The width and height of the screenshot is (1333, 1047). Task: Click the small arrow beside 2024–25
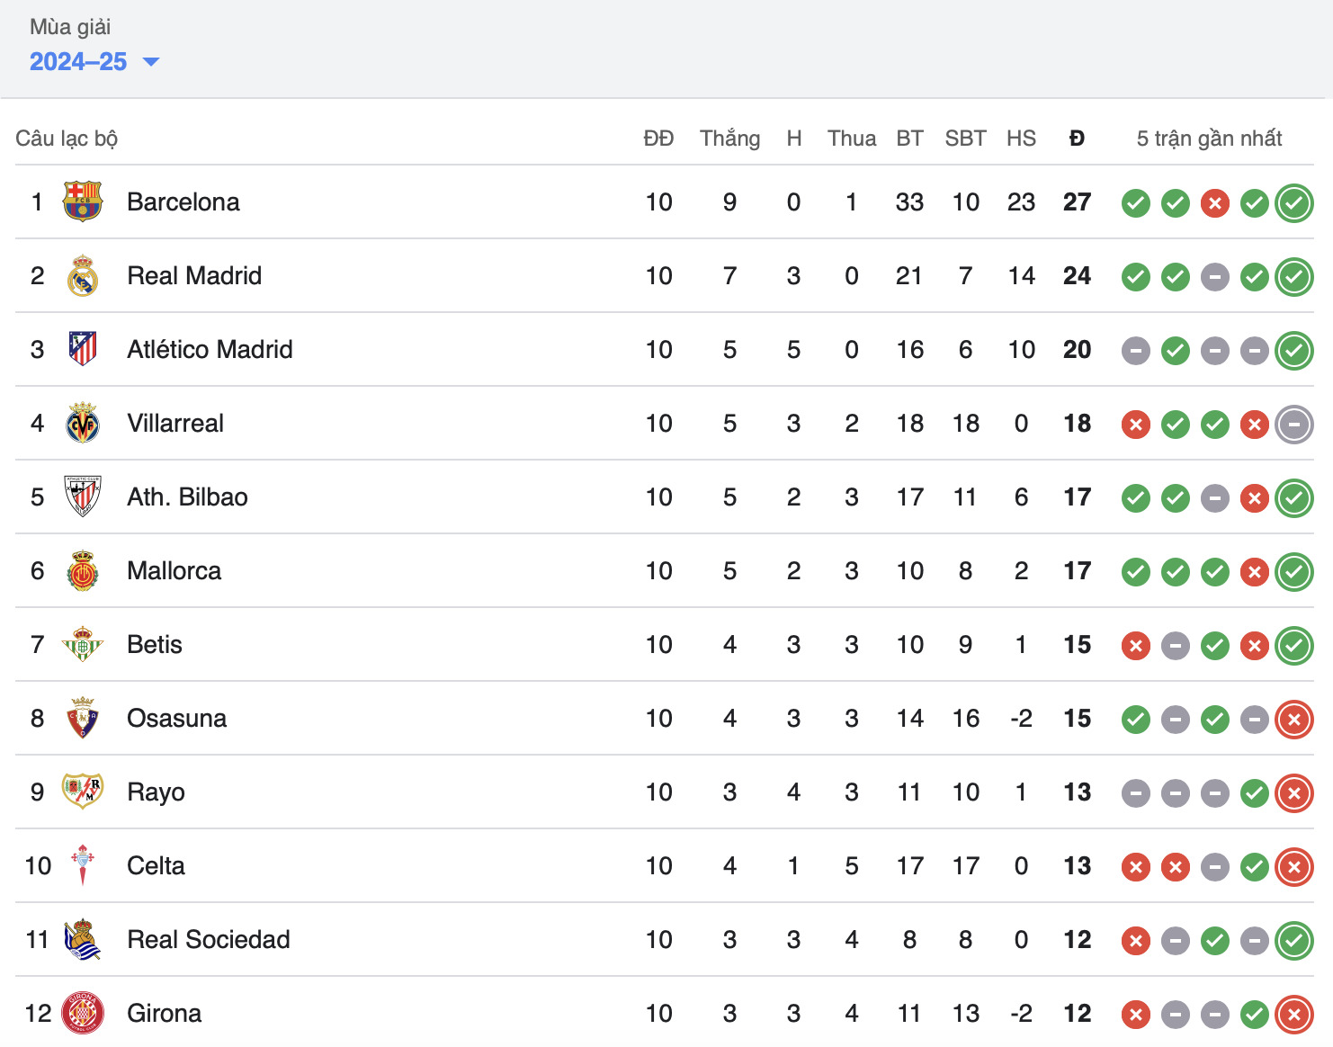151,62
